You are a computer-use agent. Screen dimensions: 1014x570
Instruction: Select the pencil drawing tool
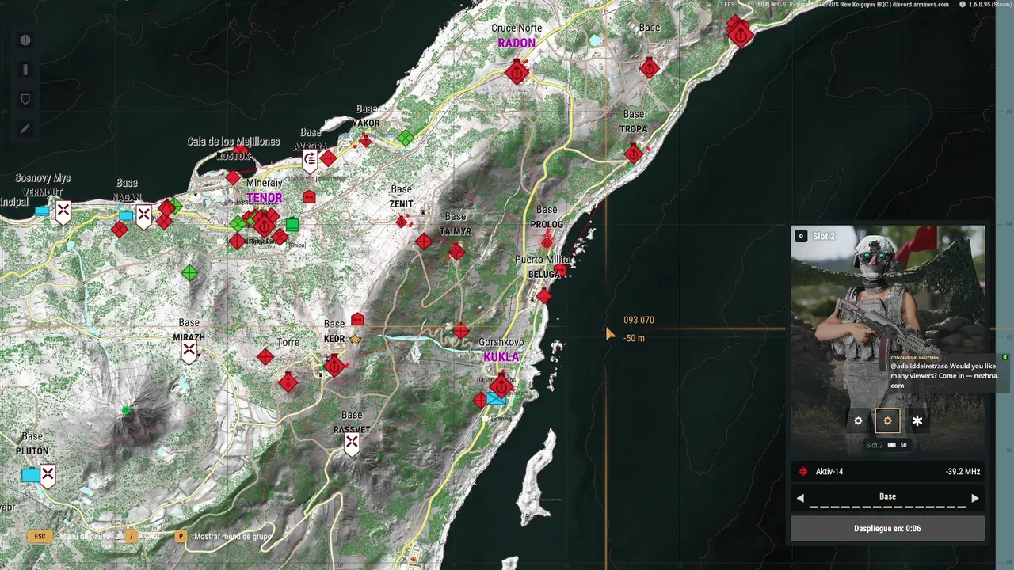tap(25, 128)
